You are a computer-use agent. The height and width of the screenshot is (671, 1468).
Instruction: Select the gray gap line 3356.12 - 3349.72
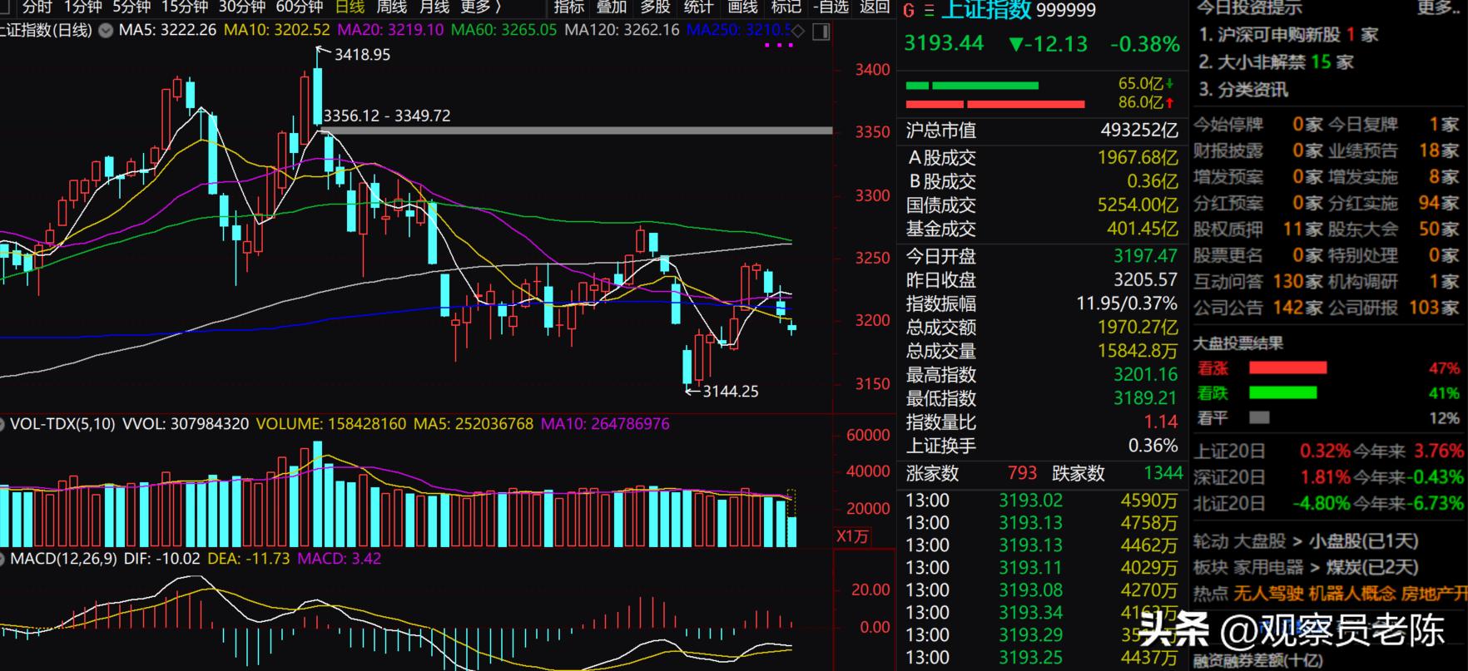coord(576,131)
